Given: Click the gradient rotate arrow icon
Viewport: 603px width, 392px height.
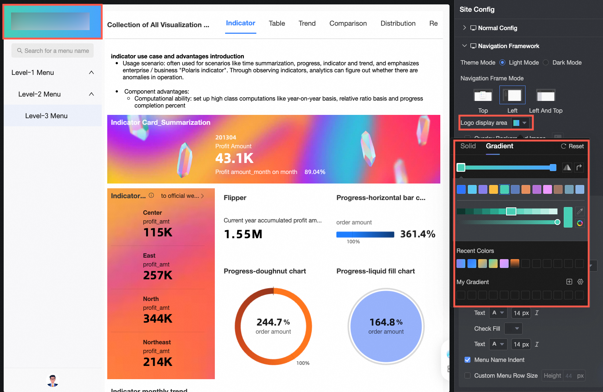Looking at the screenshot, I should point(579,167).
